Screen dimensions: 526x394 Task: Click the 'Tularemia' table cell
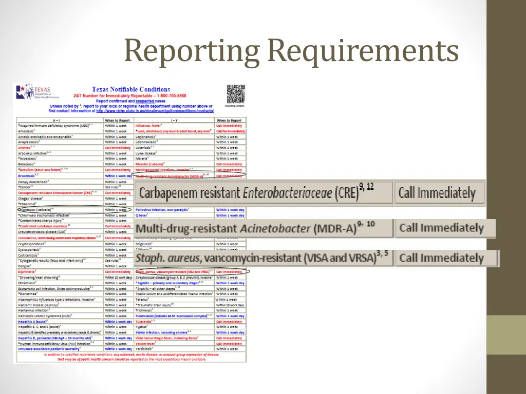pyautogui.click(x=174, y=322)
